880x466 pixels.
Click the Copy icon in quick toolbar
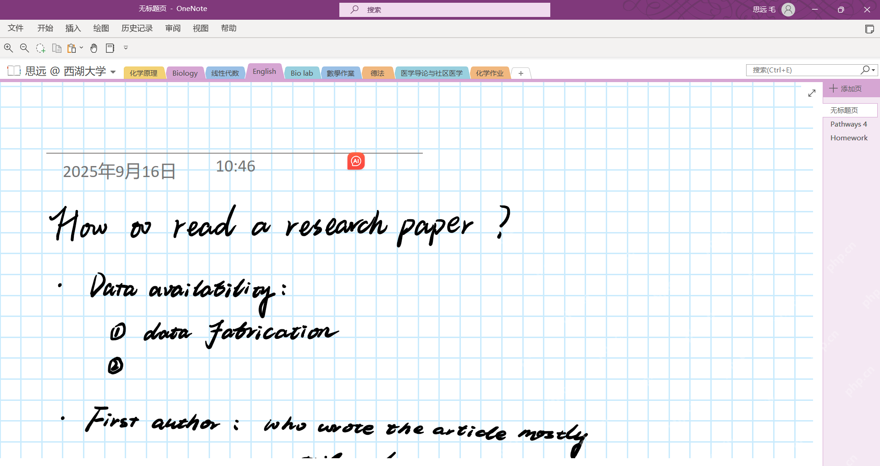pos(57,48)
